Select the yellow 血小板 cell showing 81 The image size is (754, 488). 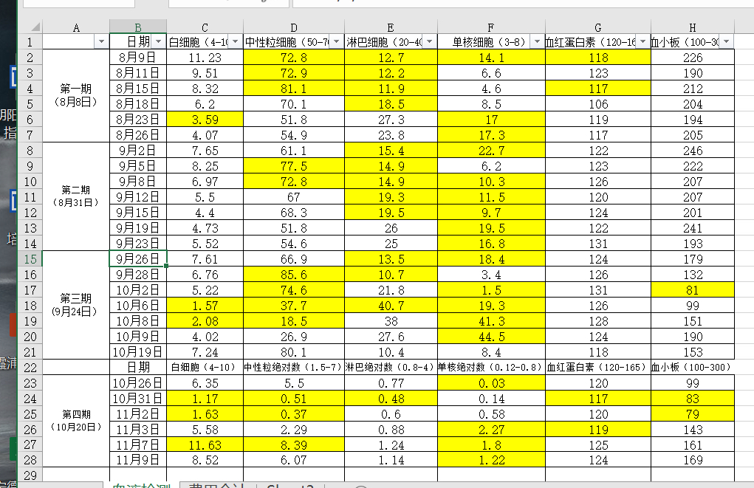(x=692, y=290)
